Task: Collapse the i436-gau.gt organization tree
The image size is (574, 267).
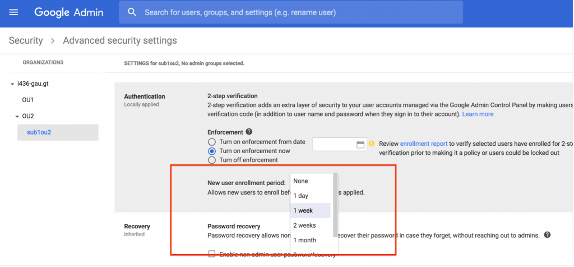Action: coord(13,84)
